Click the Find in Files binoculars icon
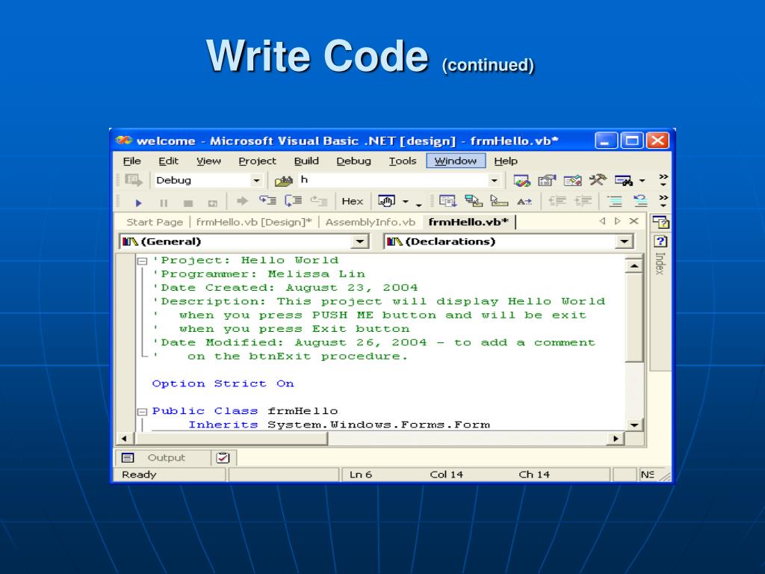Image resolution: width=765 pixels, height=574 pixels. [283, 181]
